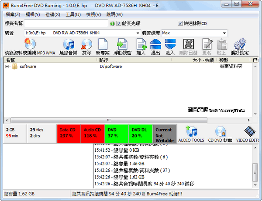
Task: Click the software folder icon
Action: click(15, 67)
